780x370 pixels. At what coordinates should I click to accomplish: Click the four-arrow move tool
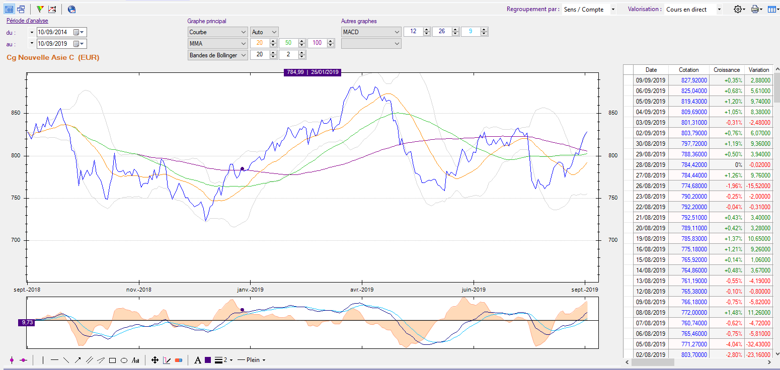pyautogui.click(x=155, y=360)
